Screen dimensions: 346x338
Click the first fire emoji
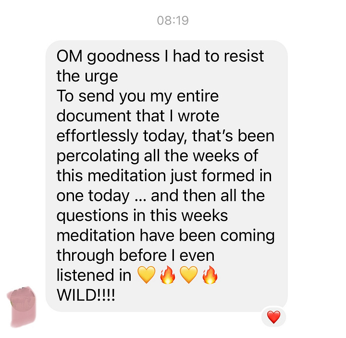tap(168, 275)
